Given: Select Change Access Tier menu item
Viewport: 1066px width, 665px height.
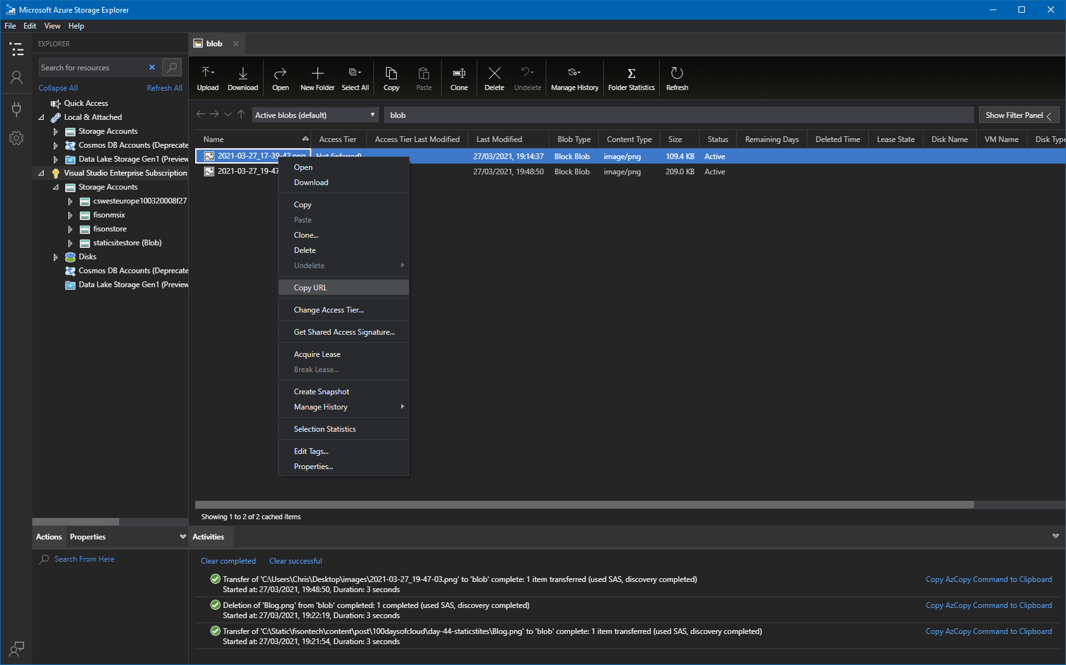Looking at the screenshot, I should point(344,310).
